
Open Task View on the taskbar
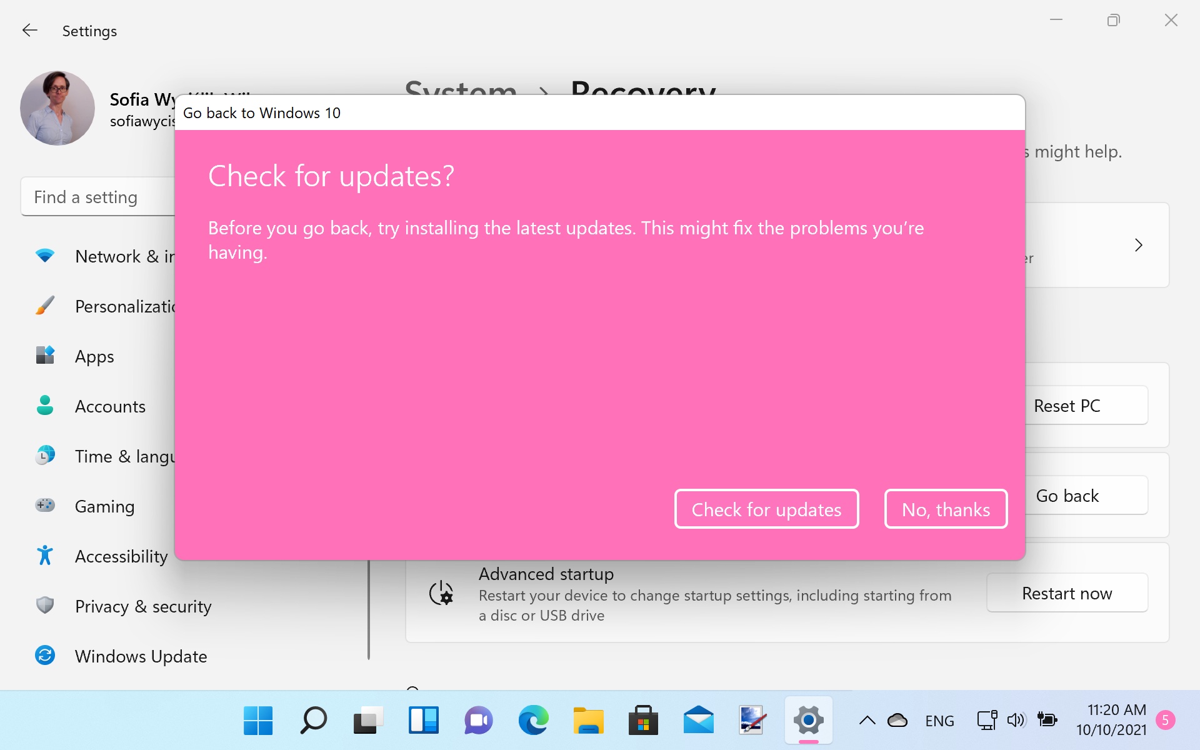(368, 721)
